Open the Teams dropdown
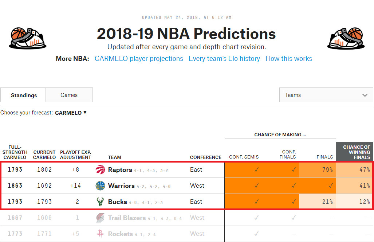This screenshot has width=374, height=242. (326, 94)
